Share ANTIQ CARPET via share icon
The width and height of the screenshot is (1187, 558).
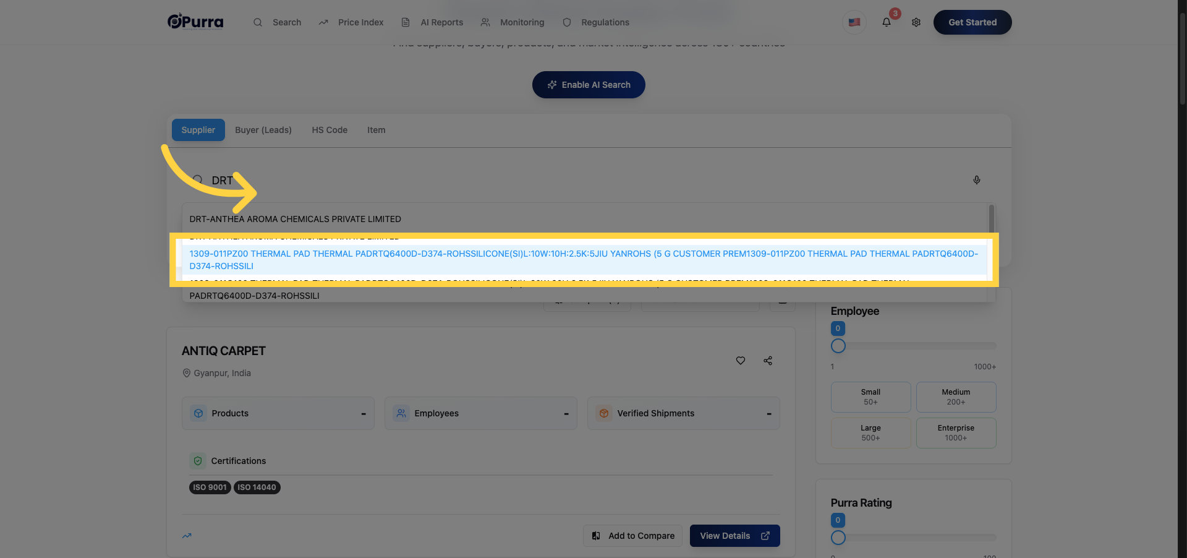click(768, 361)
